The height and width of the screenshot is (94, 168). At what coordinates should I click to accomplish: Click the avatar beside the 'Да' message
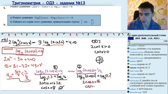128,70
